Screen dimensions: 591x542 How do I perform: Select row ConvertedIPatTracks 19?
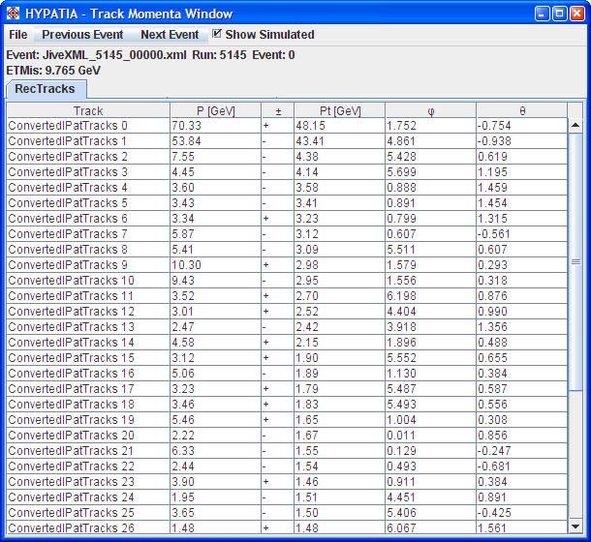point(287,420)
